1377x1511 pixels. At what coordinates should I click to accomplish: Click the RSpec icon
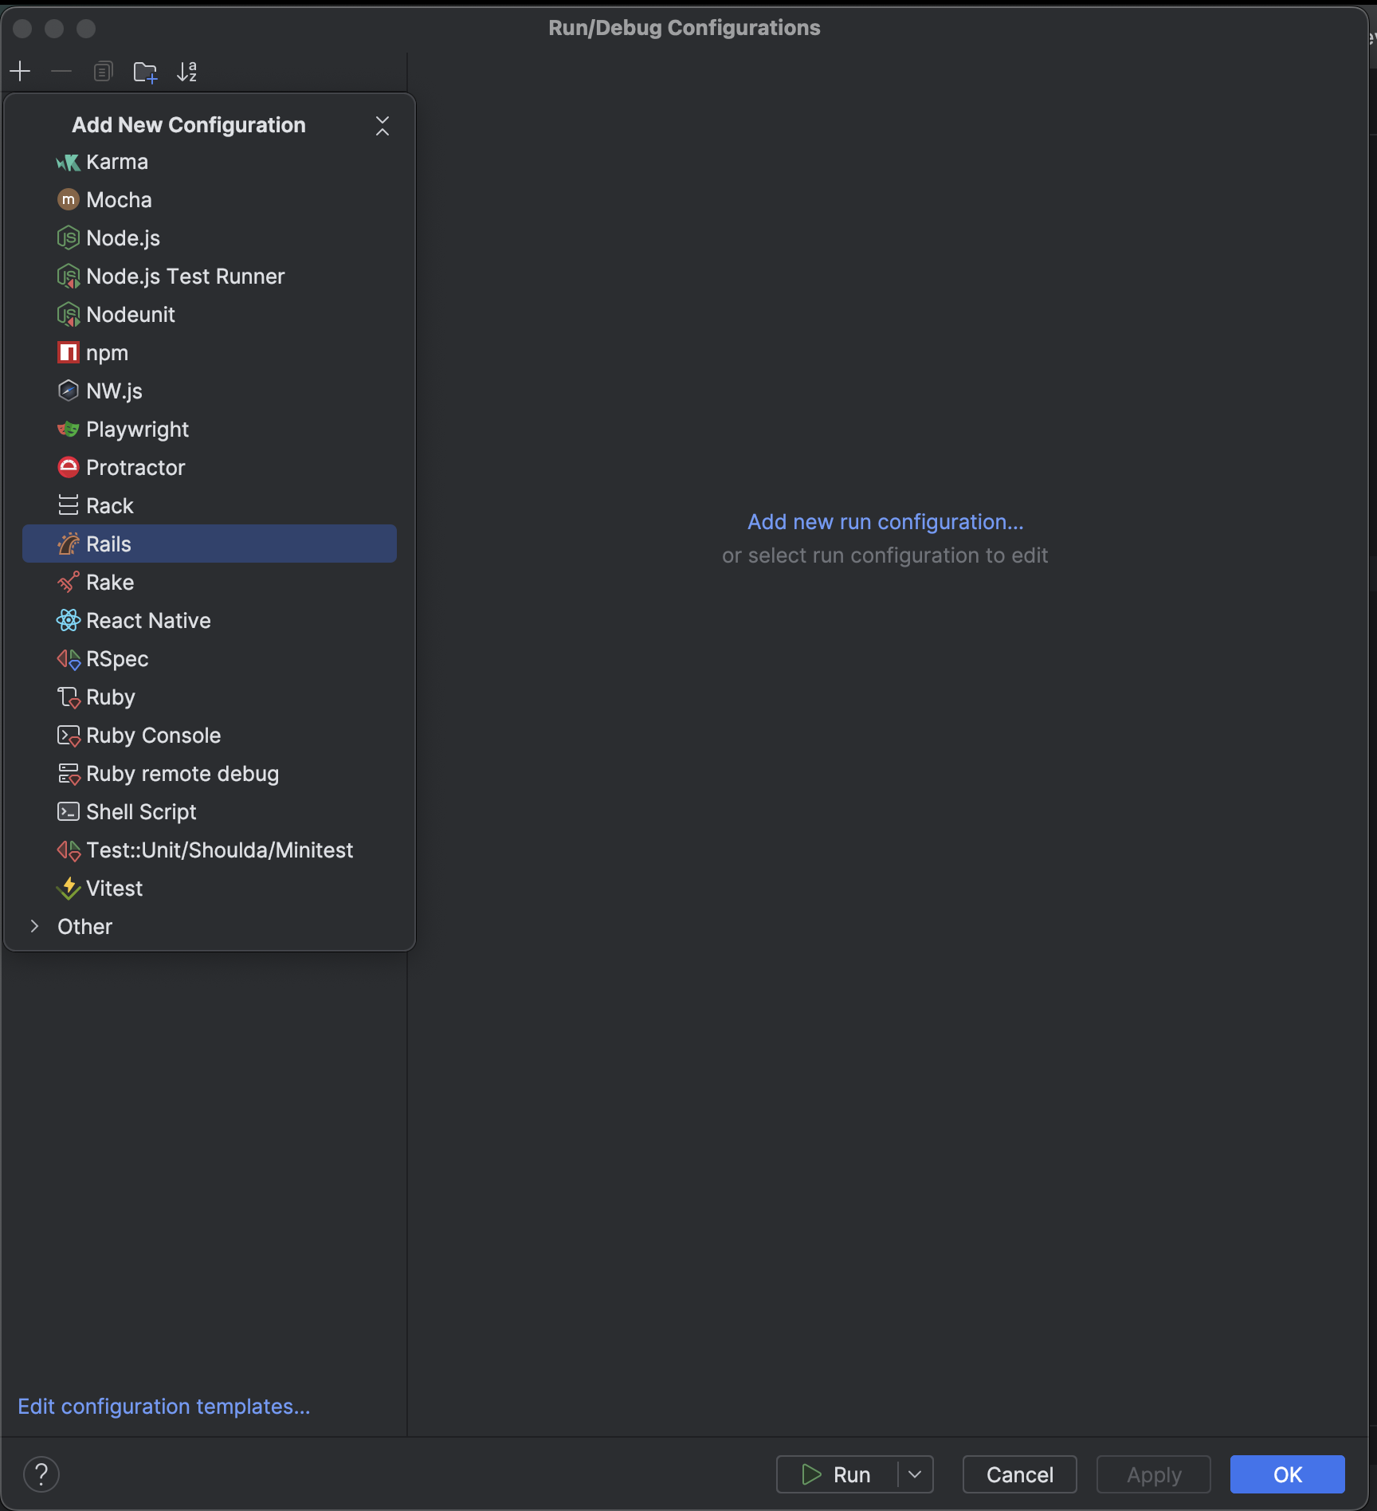coord(69,659)
